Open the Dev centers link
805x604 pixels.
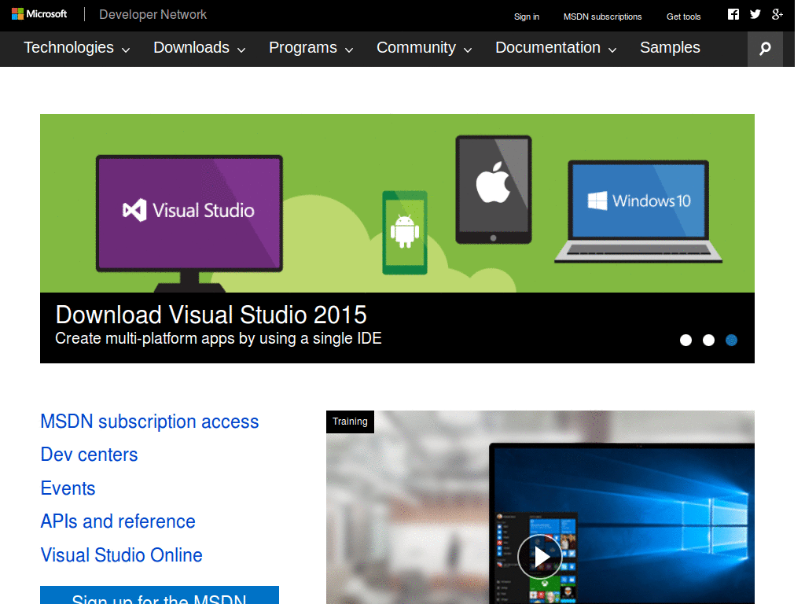tap(89, 455)
